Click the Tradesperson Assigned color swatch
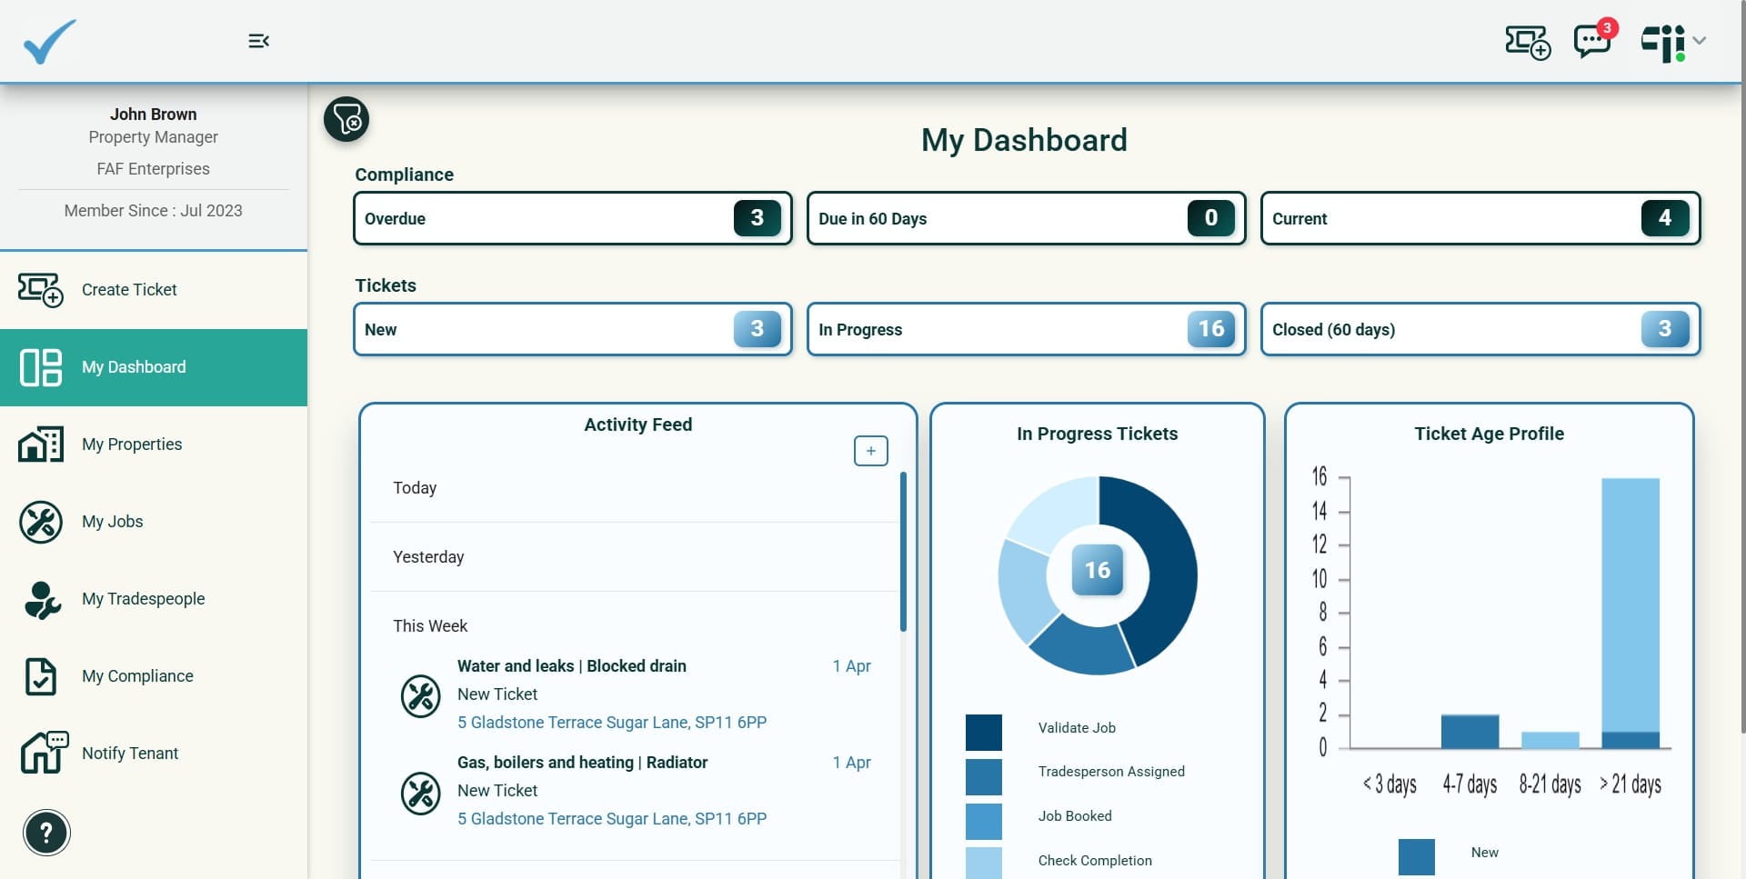 coord(983,776)
